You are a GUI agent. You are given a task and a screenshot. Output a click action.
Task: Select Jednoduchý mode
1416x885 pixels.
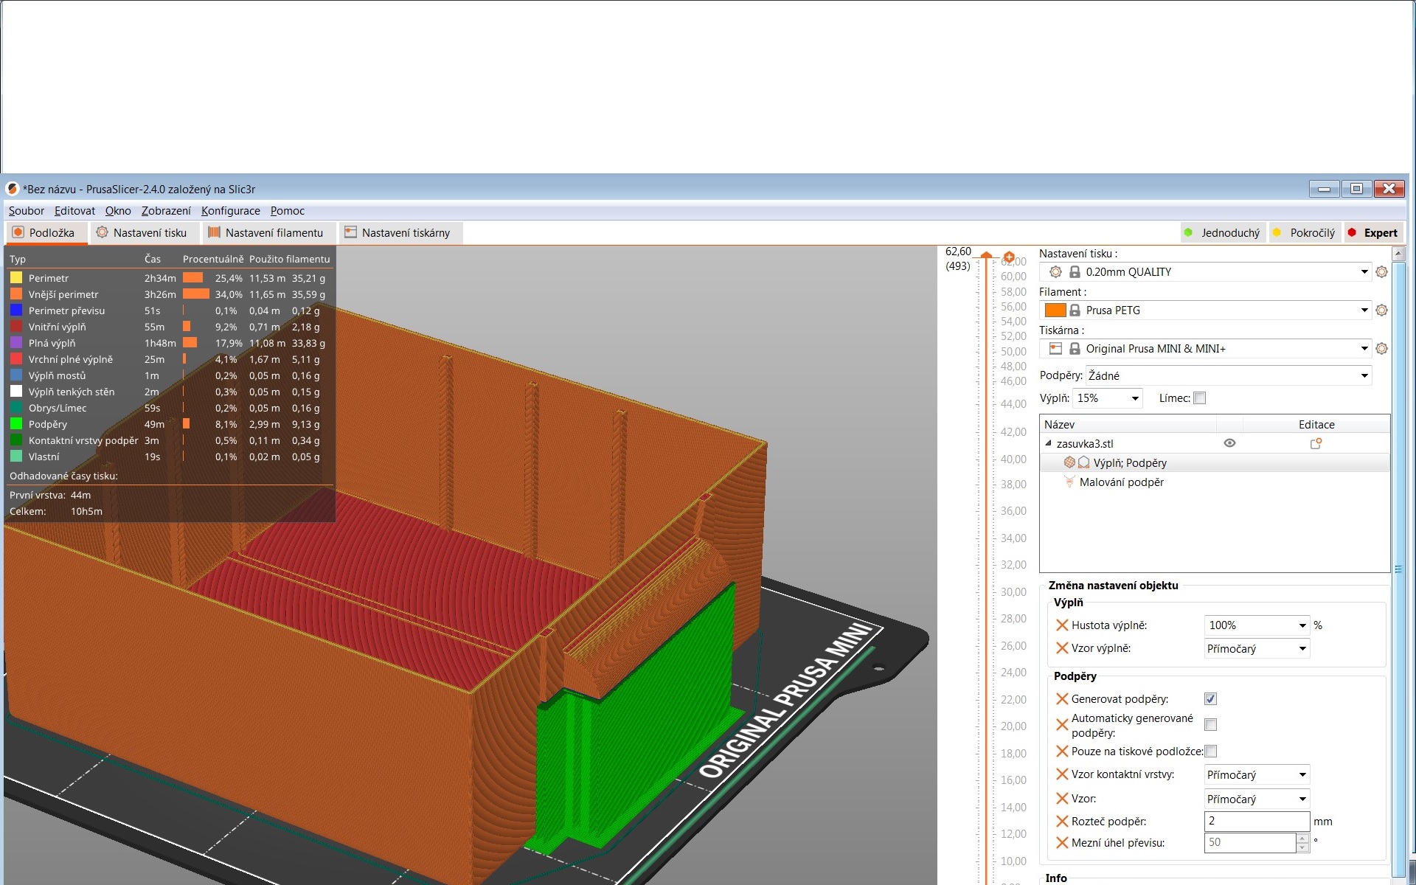click(x=1223, y=233)
